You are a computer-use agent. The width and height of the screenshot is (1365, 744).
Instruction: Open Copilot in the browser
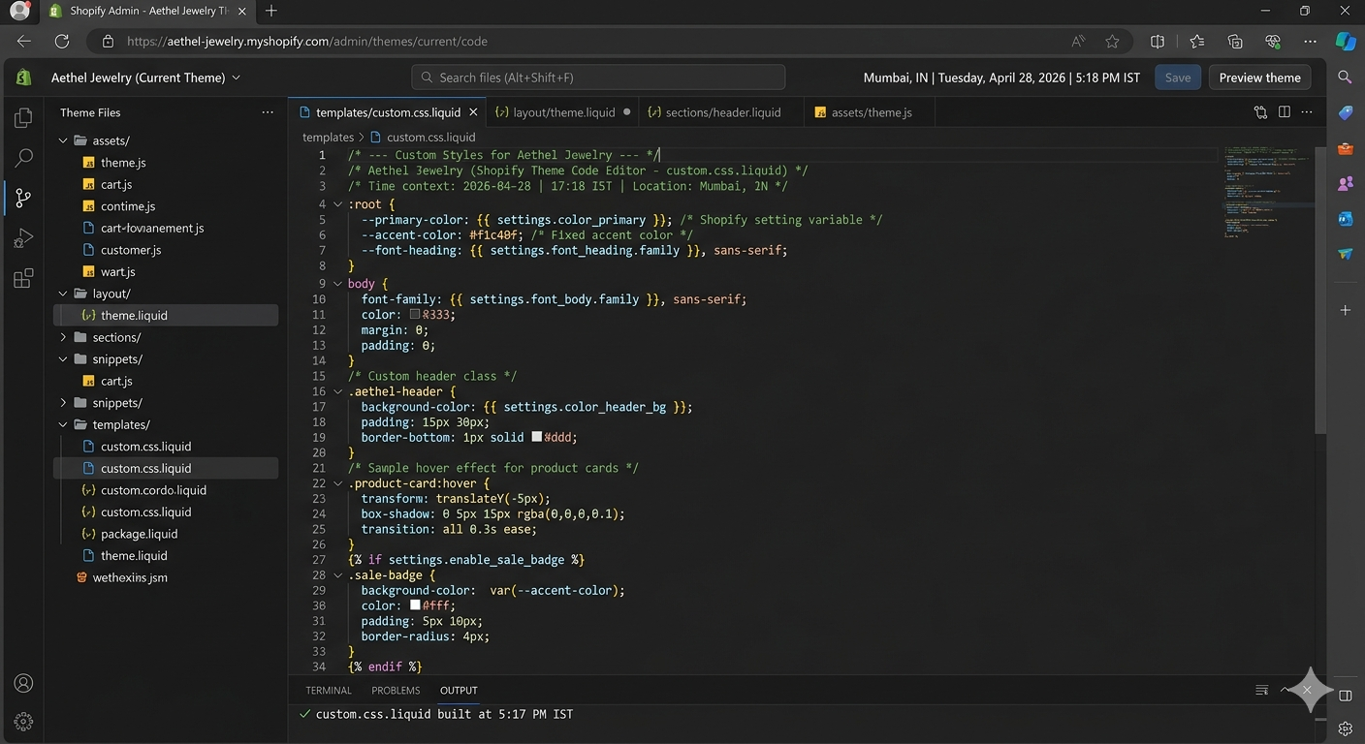pyautogui.click(x=1346, y=42)
